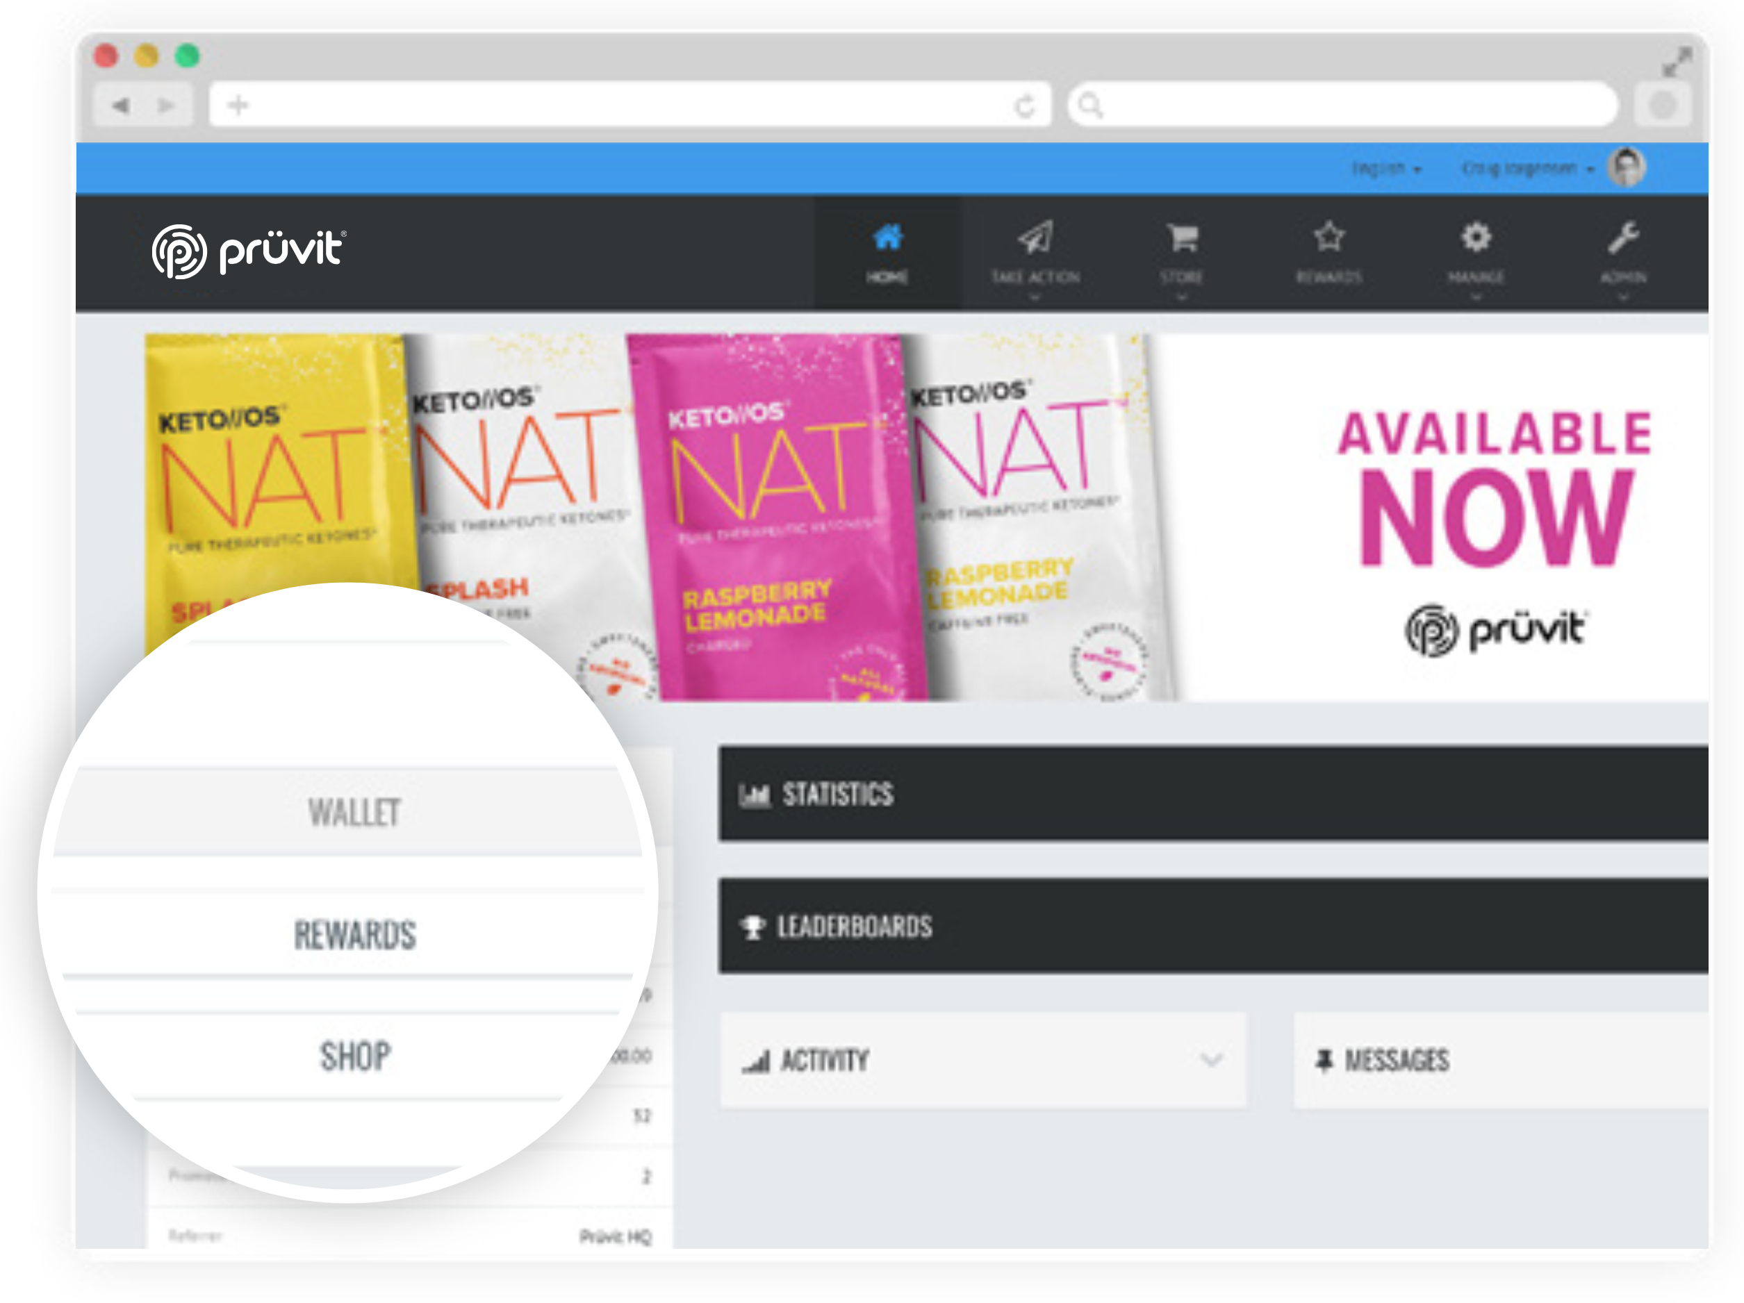The height and width of the screenshot is (1303, 1744).
Task: Open the Home nav icon
Action: pos(888,236)
